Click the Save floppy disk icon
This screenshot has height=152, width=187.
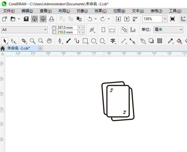26,19
